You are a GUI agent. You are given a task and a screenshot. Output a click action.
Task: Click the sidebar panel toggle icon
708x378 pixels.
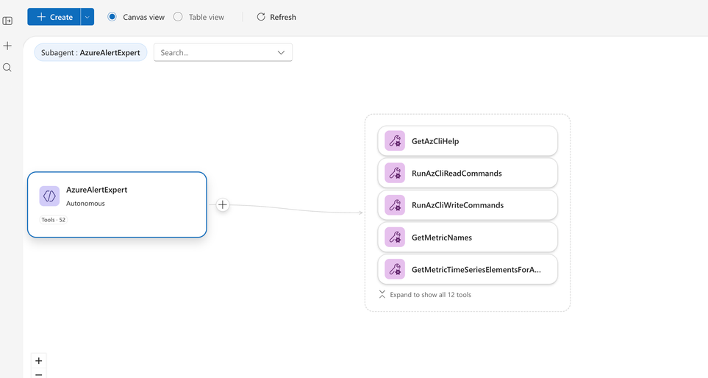pyautogui.click(x=7, y=21)
